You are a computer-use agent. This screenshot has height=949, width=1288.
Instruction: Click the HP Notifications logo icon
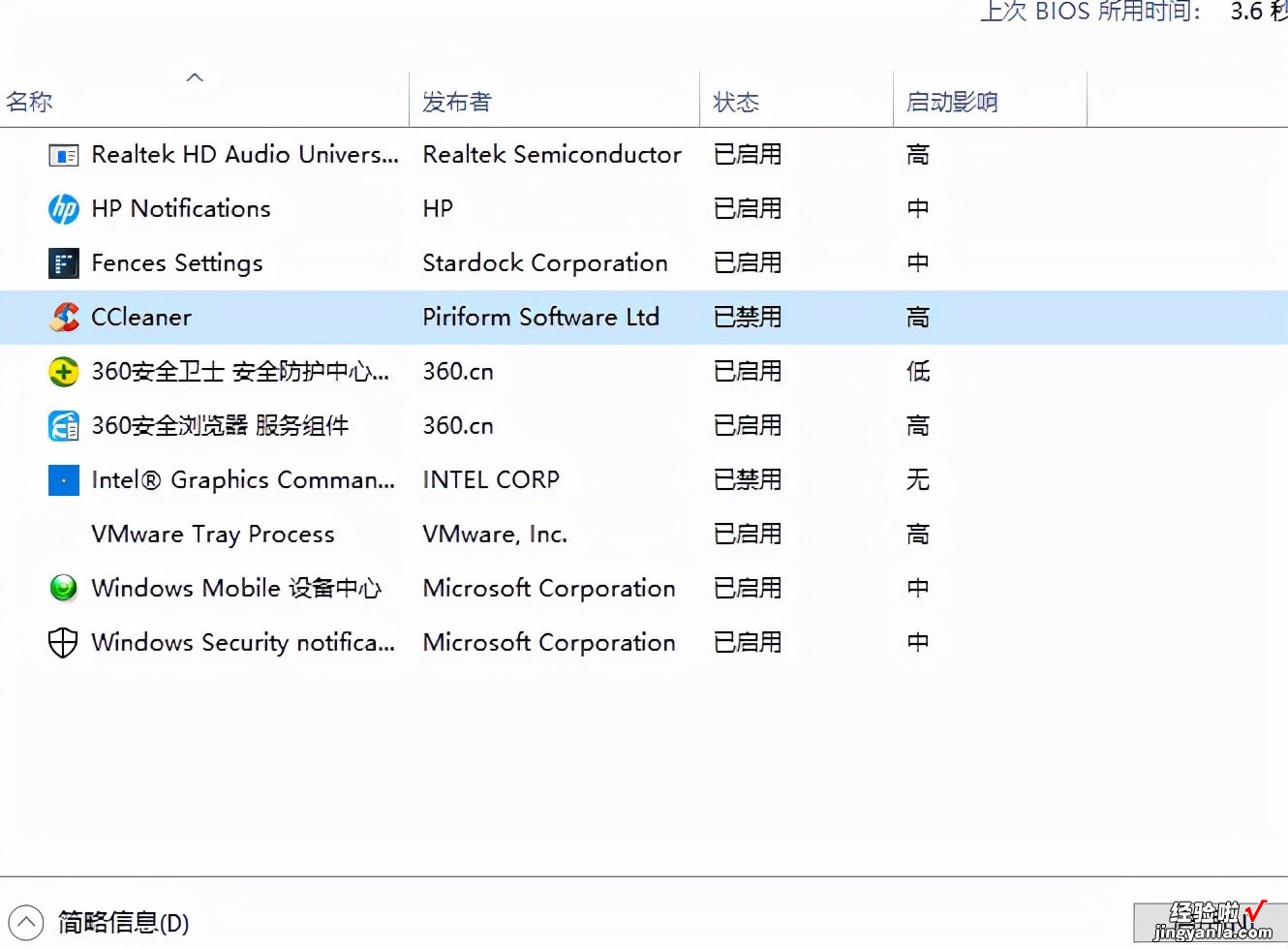63,209
